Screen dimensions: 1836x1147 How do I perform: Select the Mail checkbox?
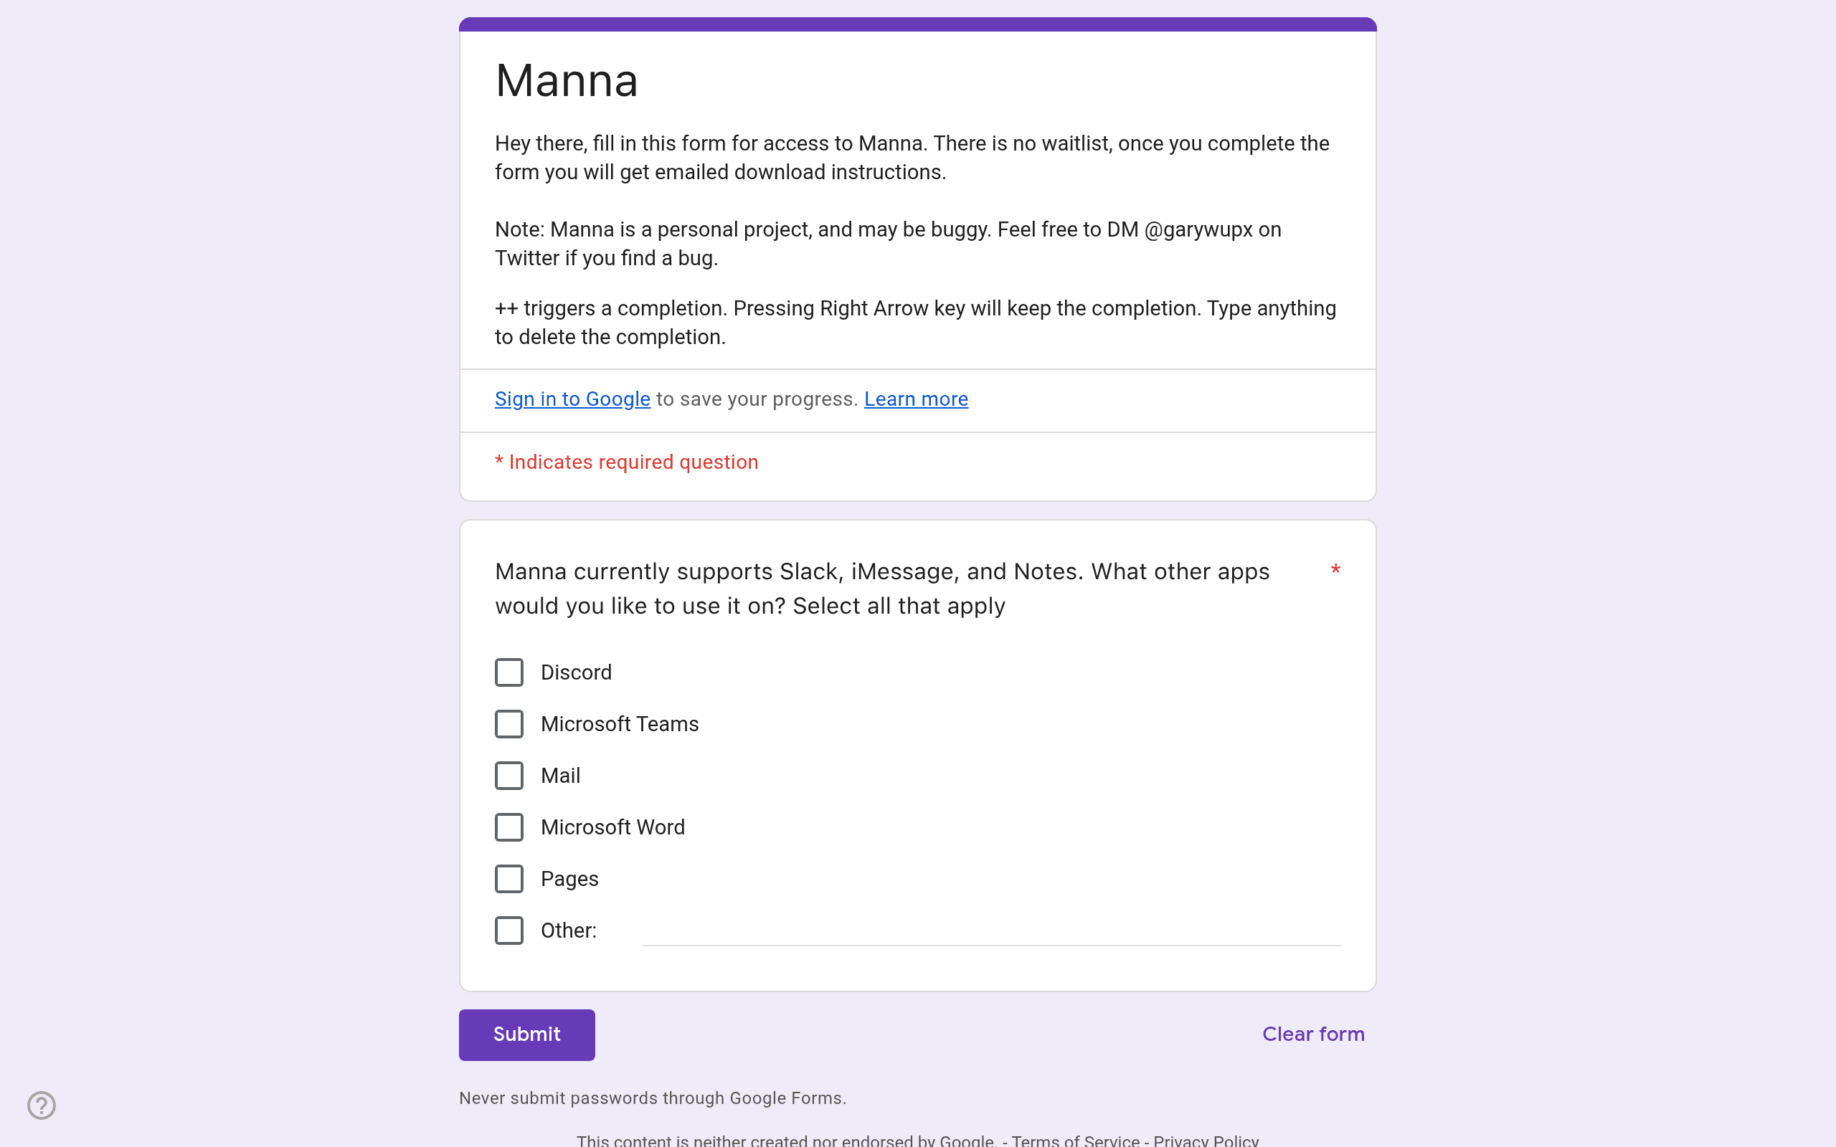pos(509,775)
